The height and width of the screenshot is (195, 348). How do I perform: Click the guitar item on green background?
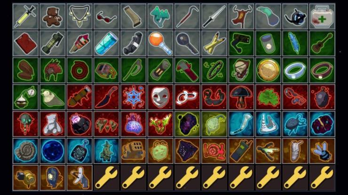(322, 43)
